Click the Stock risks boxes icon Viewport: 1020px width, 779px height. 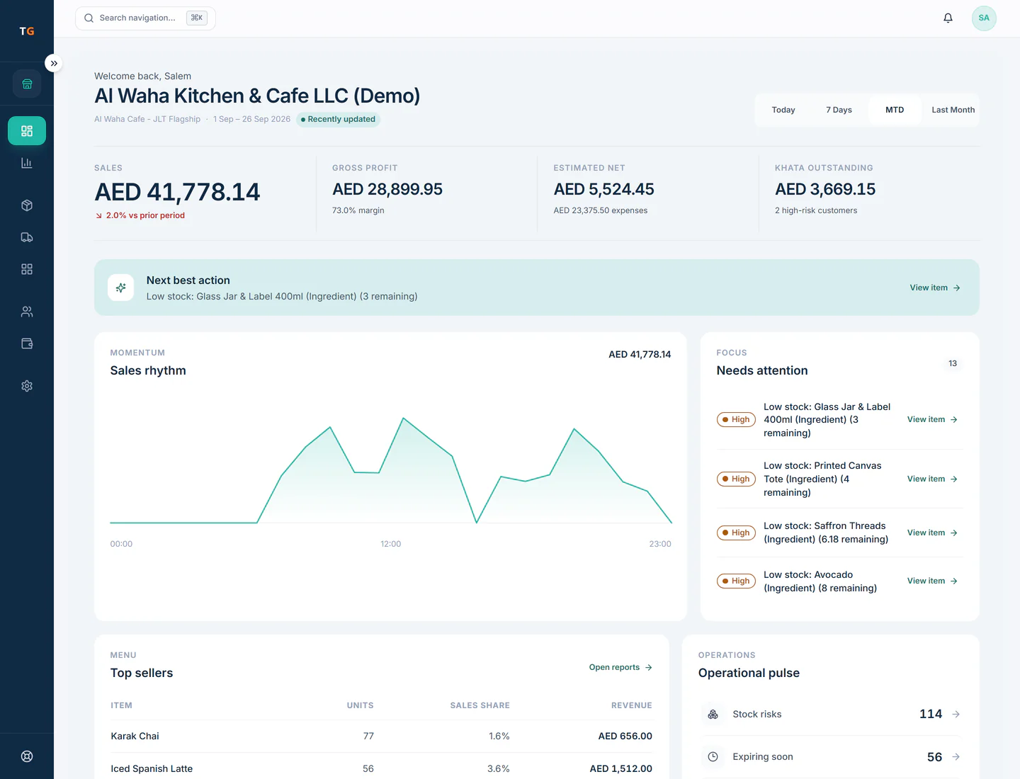click(x=713, y=714)
